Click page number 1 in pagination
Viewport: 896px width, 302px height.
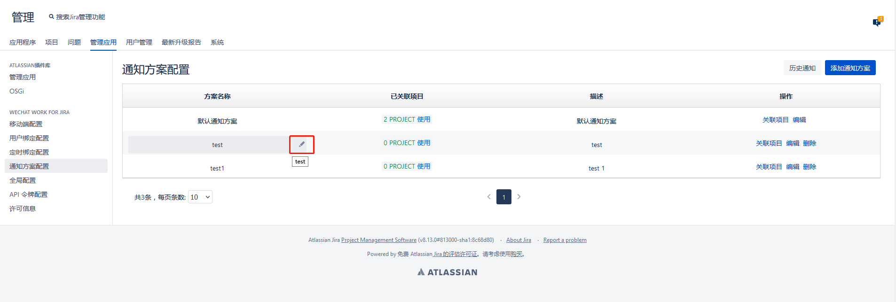(503, 197)
